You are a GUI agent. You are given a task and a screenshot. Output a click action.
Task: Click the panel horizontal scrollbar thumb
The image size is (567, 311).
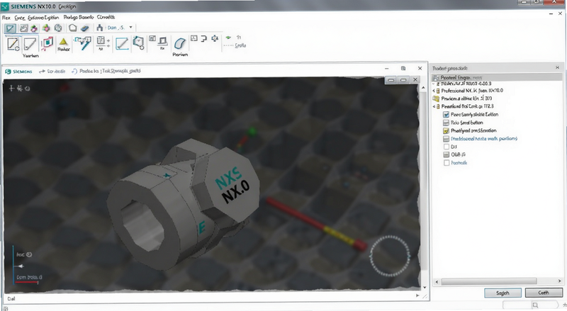(489, 281)
